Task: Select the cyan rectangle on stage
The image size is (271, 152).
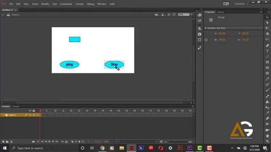Action: coord(75,39)
